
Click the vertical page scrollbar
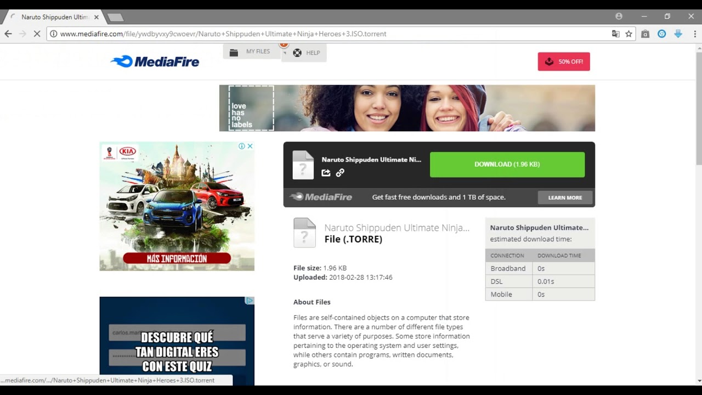tap(699, 109)
